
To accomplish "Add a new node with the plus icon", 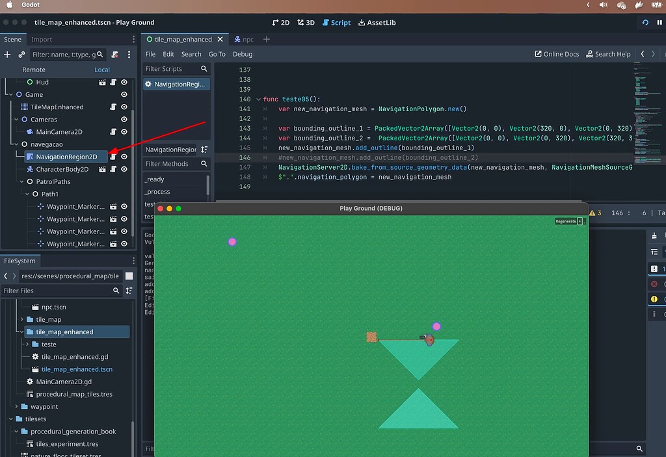I will [7, 55].
